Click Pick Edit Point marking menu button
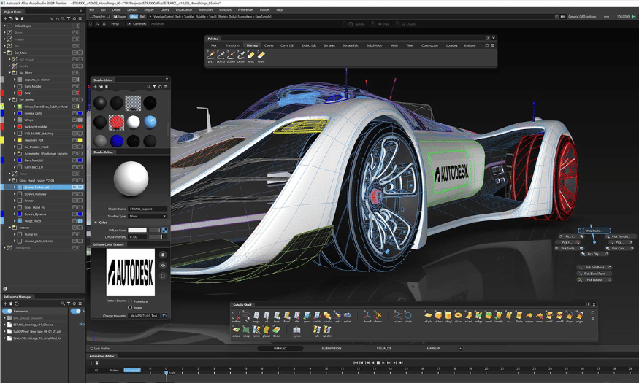The width and height of the screenshot is (639, 383). pyautogui.click(x=594, y=268)
